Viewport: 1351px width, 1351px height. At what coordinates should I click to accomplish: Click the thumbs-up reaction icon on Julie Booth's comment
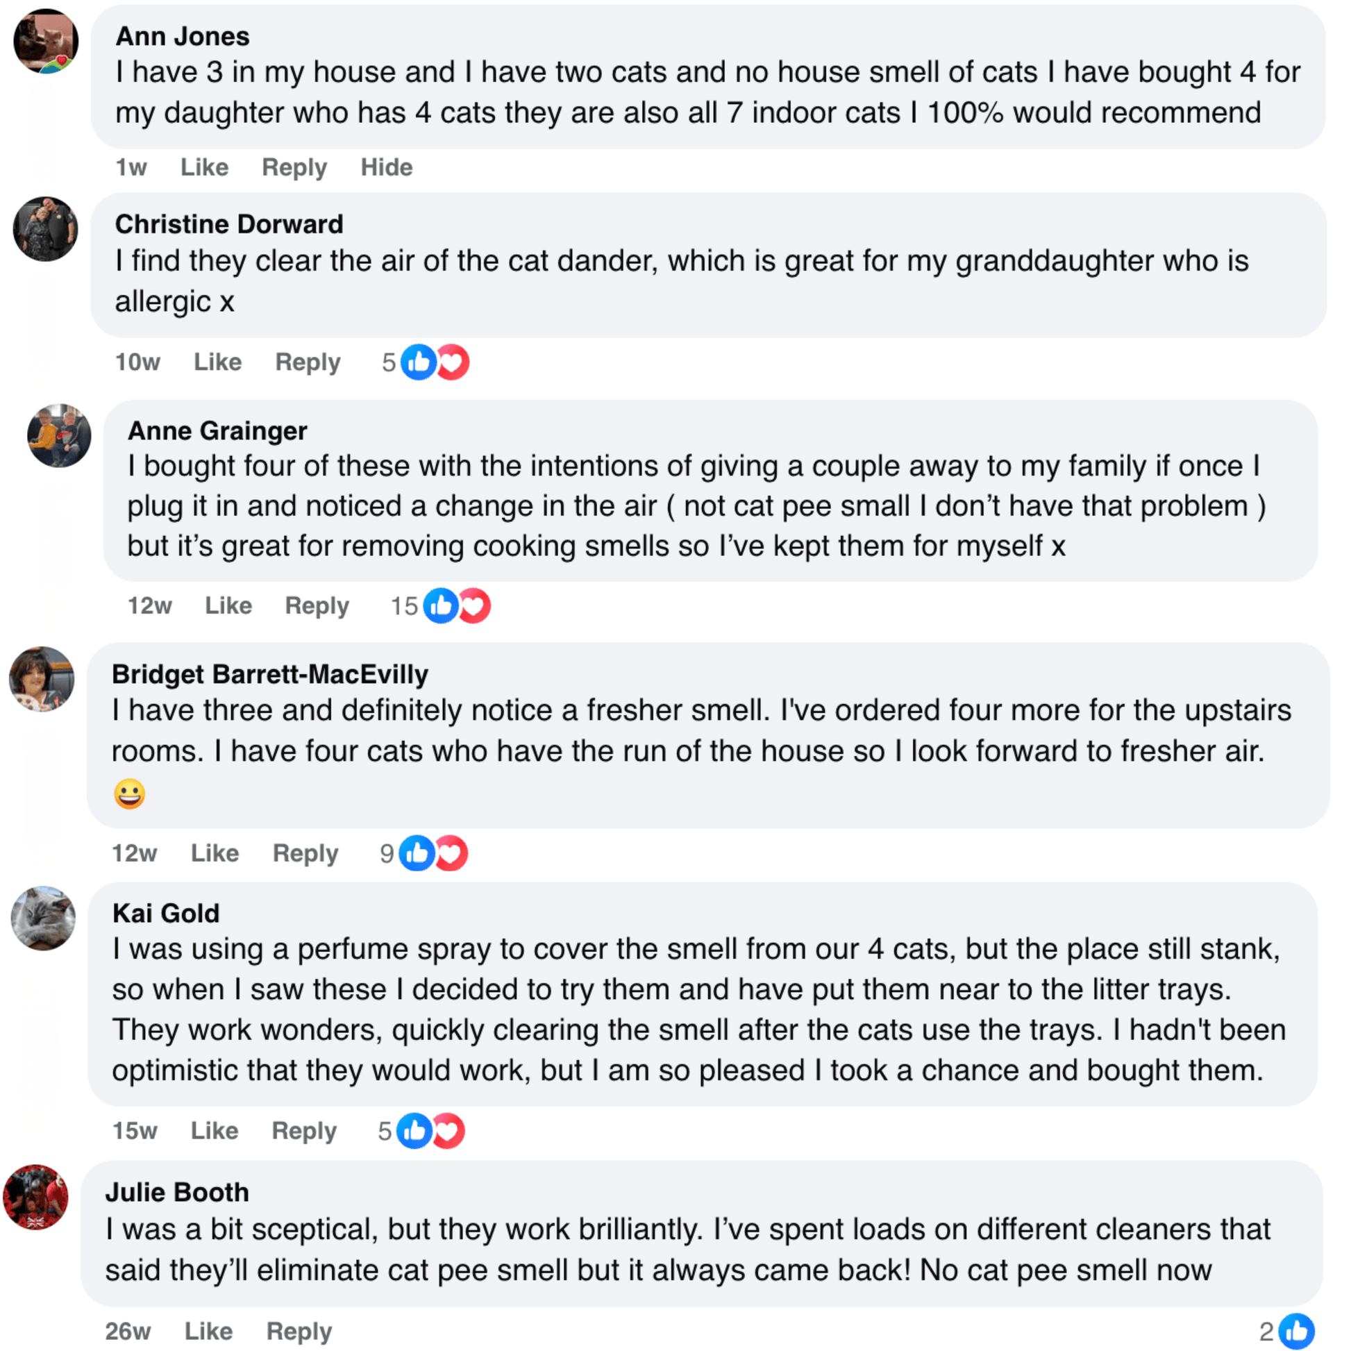point(1295,1332)
